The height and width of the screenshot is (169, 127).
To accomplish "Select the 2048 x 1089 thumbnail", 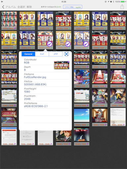I will (118, 21).
